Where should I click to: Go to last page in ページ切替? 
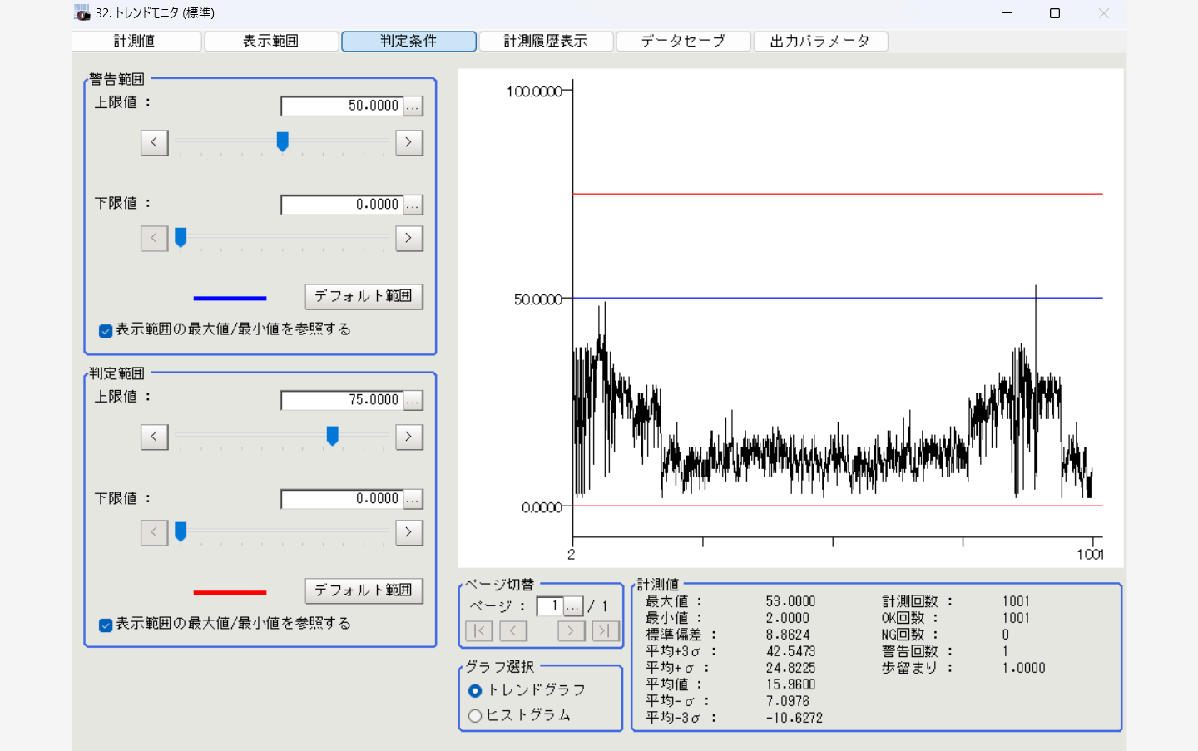(606, 631)
